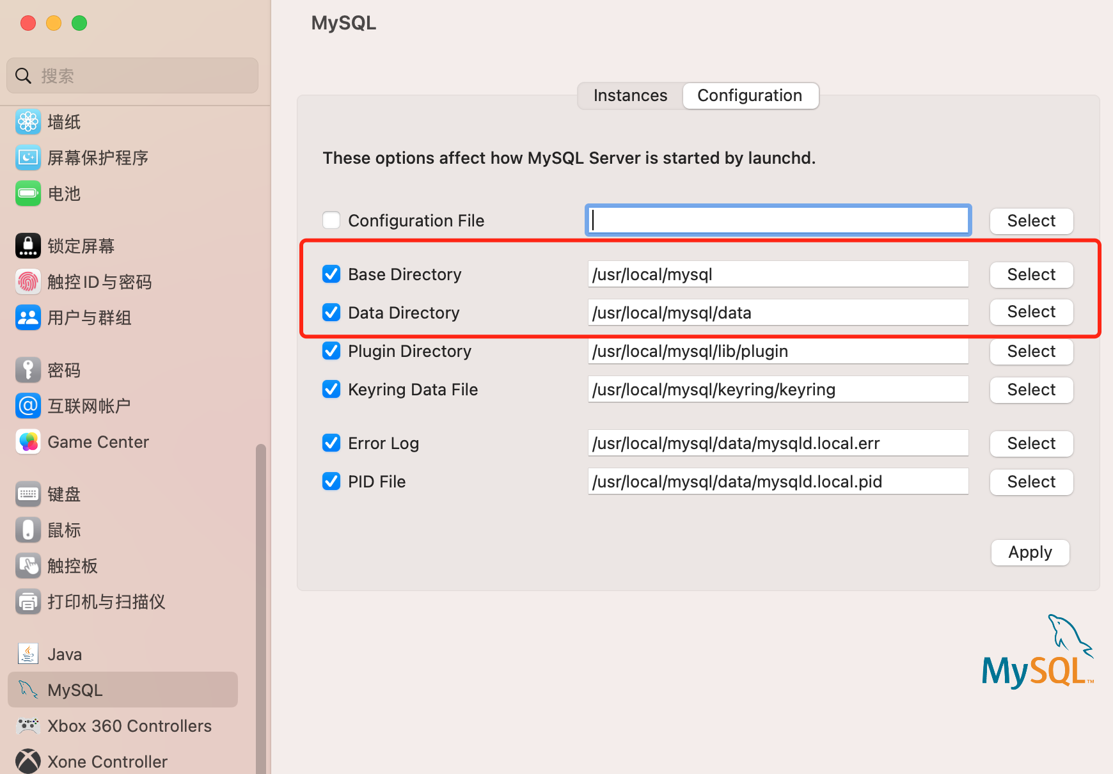Open the Printers & Scanners (打印机与扫描仪) icon
The height and width of the screenshot is (774, 1113).
pyautogui.click(x=28, y=601)
